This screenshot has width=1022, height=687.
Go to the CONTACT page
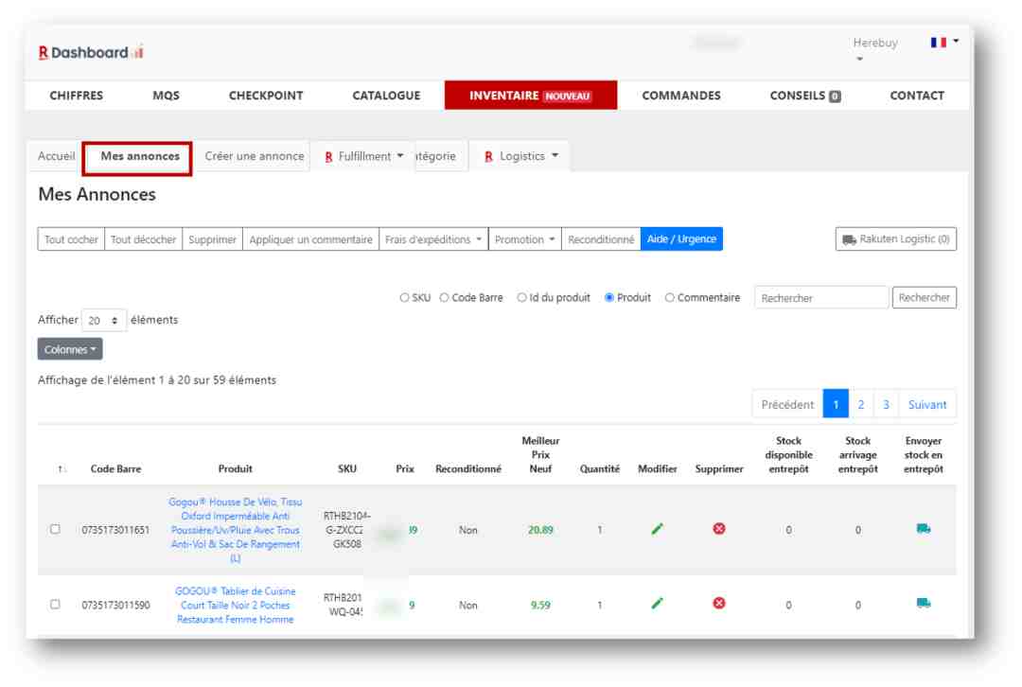[x=916, y=96]
